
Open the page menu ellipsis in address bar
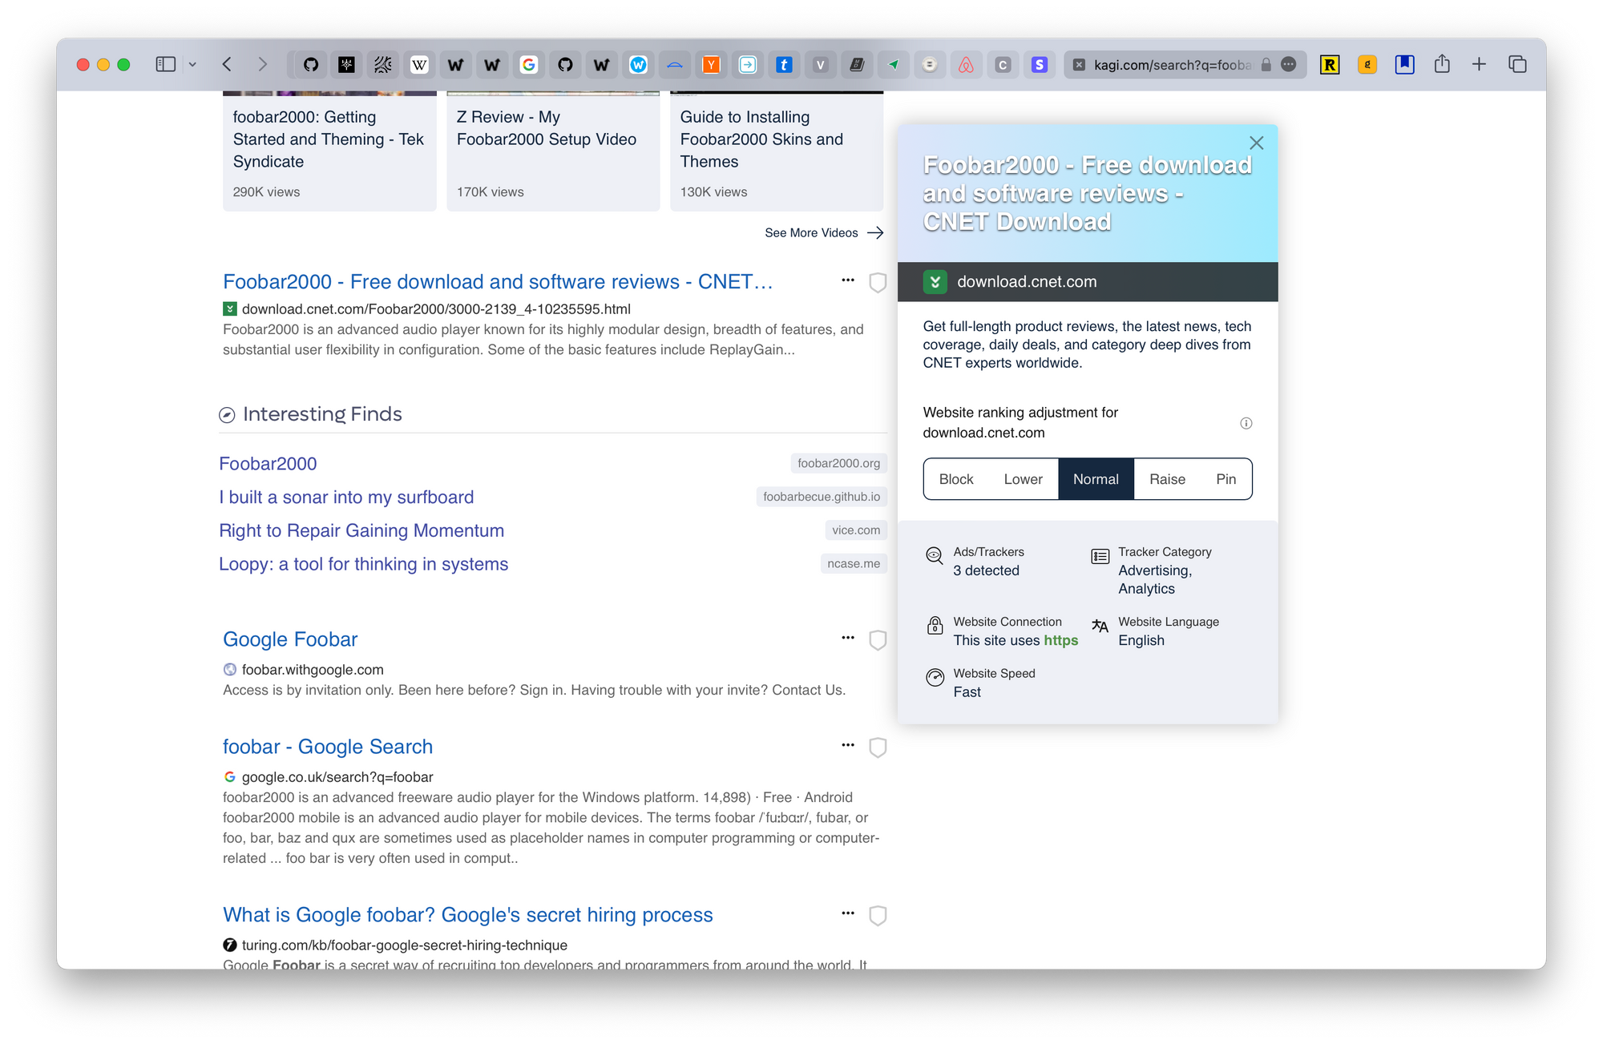coord(1289,65)
